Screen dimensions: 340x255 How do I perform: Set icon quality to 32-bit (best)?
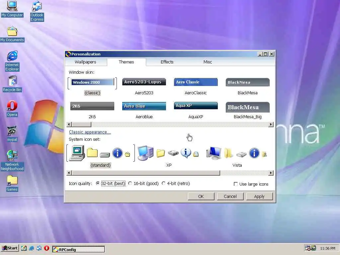pyautogui.click(x=111, y=183)
